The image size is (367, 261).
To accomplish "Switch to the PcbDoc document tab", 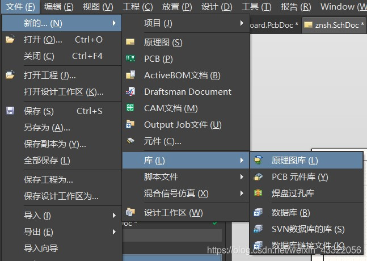I will click(275, 25).
